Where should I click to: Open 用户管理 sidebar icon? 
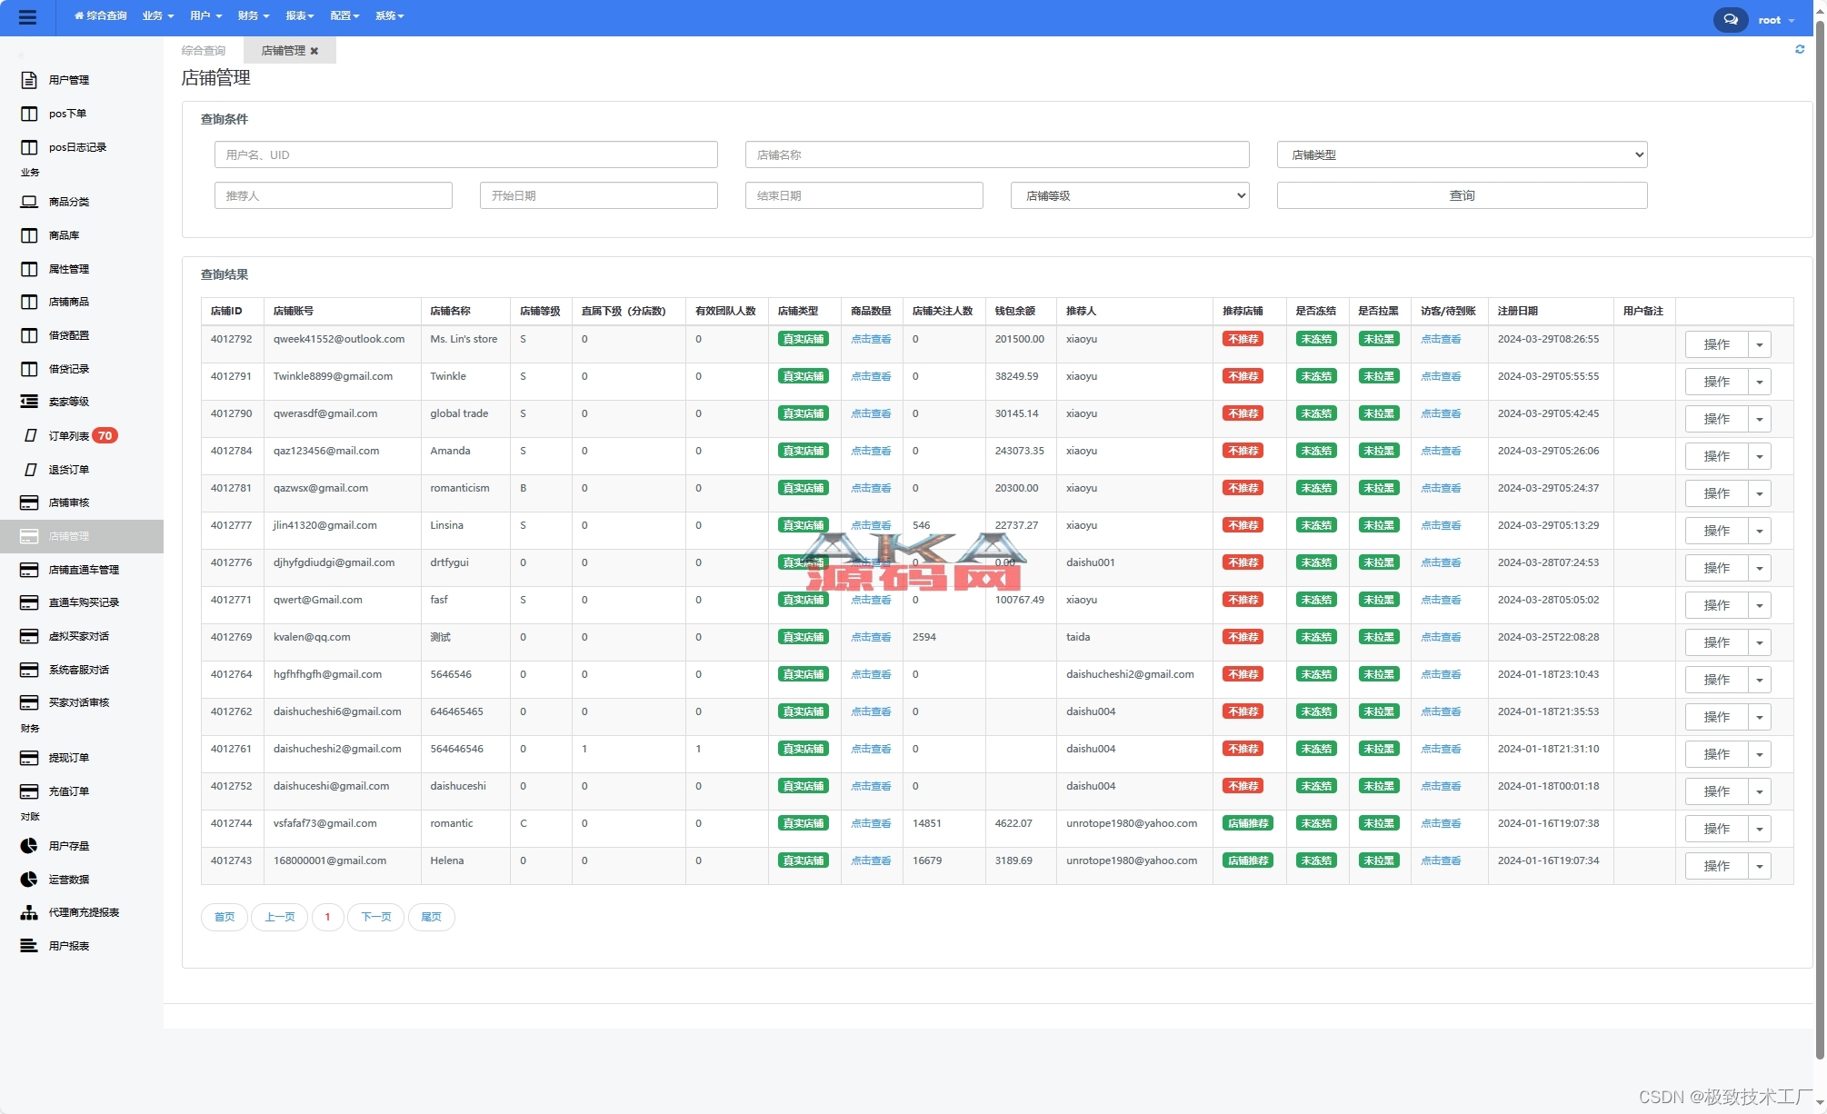click(29, 80)
